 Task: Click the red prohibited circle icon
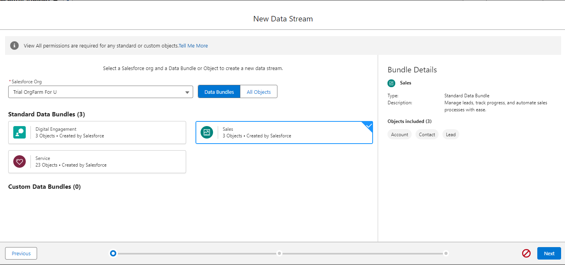click(526, 253)
